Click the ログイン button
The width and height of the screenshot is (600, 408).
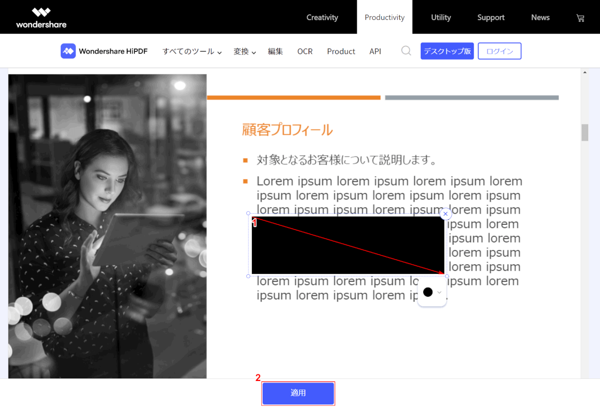click(499, 51)
